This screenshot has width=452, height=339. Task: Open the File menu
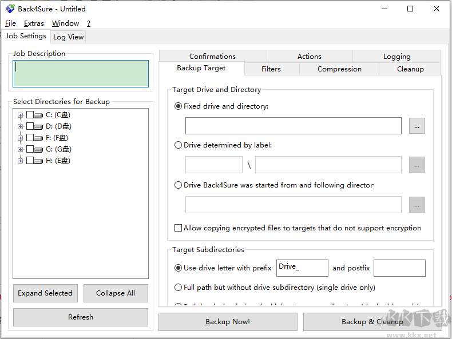(x=10, y=23)
